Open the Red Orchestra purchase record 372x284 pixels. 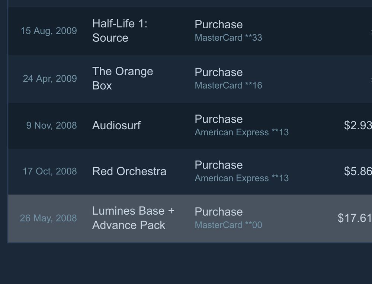[129, 171]
